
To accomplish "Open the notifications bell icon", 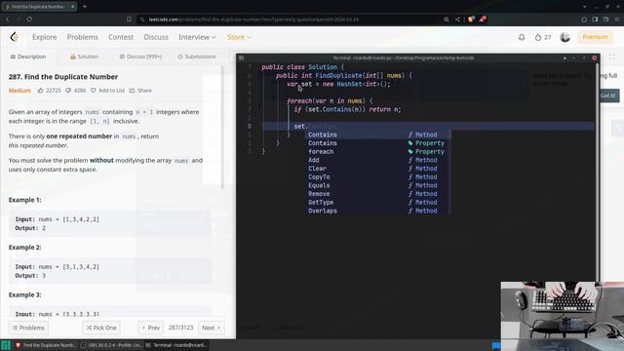I will click(x=522, y=37).
